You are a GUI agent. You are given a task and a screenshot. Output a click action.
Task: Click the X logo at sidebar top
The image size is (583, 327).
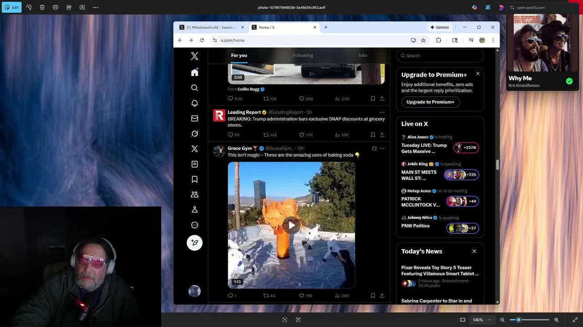click(x=194, y=56)
